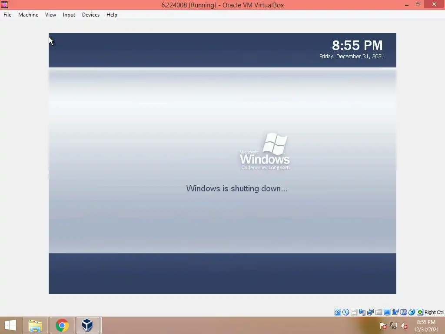
Task: Click the shared folders status icon
Action: pyautogui.click(x=379, y=312)
